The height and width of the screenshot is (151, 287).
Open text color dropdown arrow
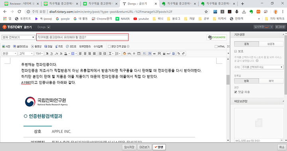[x=69, y=54]
